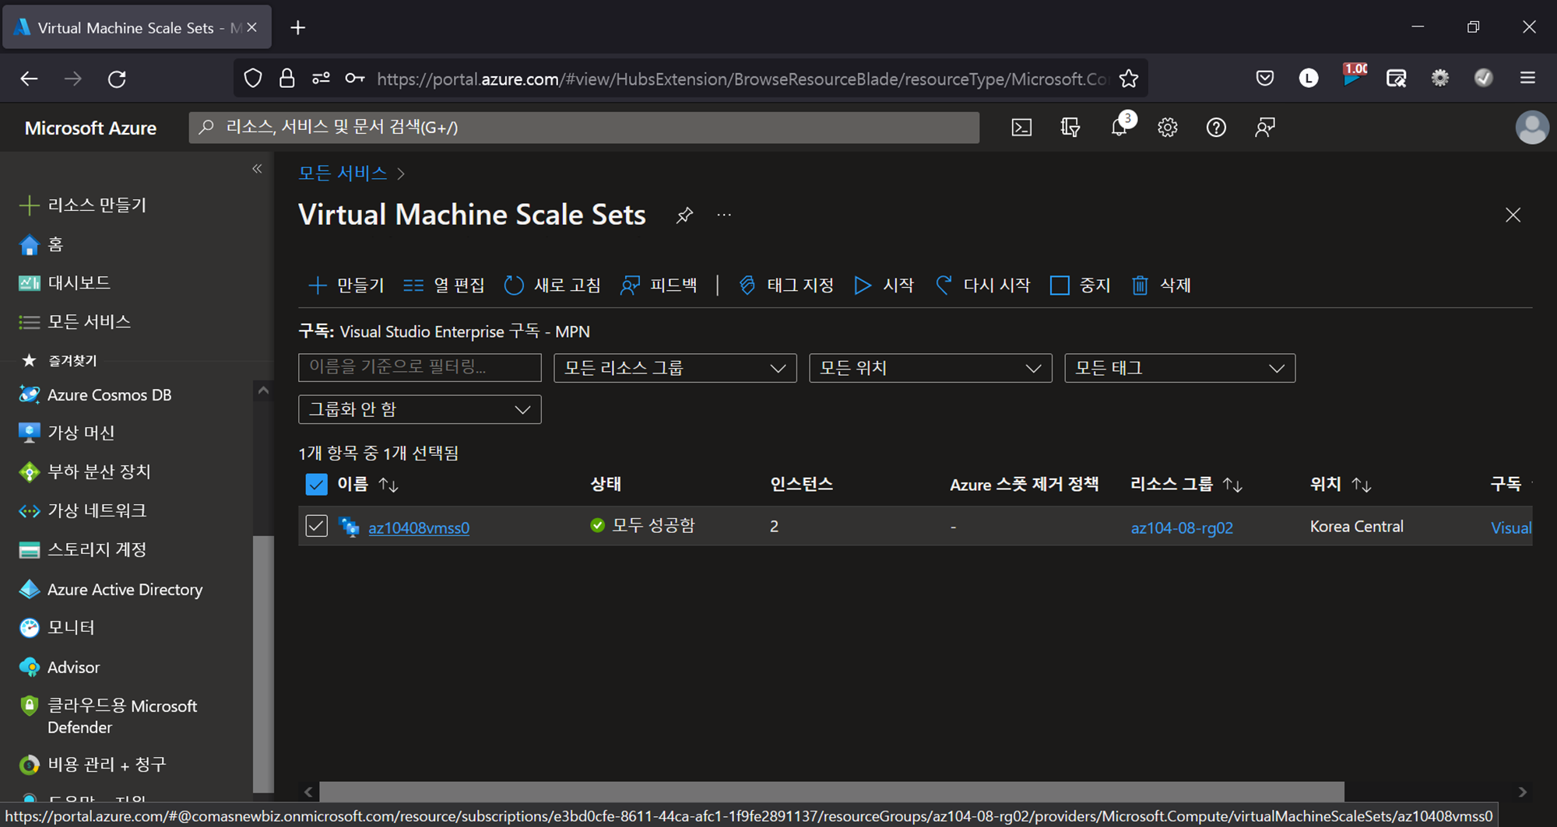Click 모두 성공함 status cell

tap(642, 526)
